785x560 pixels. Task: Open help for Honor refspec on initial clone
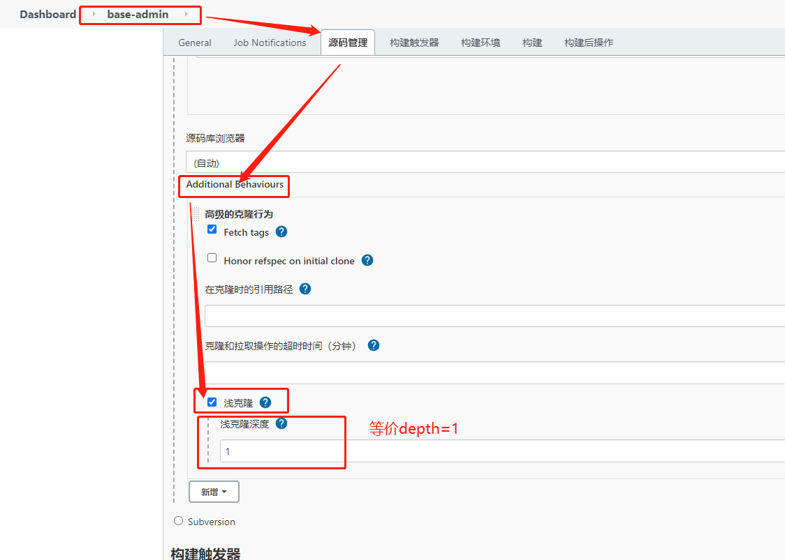tap(367, 260)
